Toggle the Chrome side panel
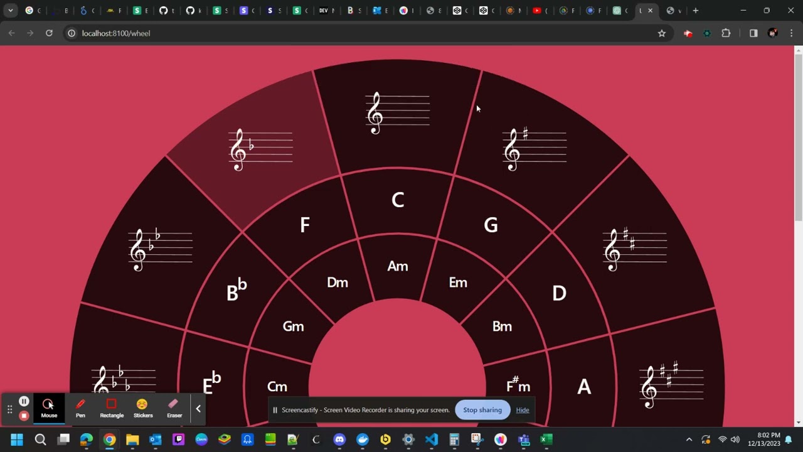Screen dimensions: 803x452 click(x=753, y=33)
